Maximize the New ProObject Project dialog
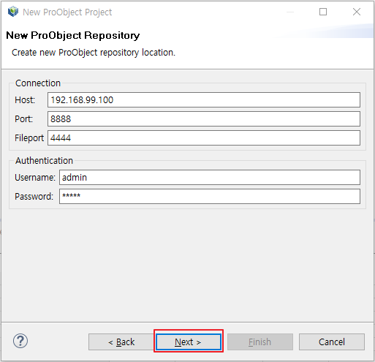Image resolution: width=375 pixels, height=362 pixels. (x=323, y=12)
